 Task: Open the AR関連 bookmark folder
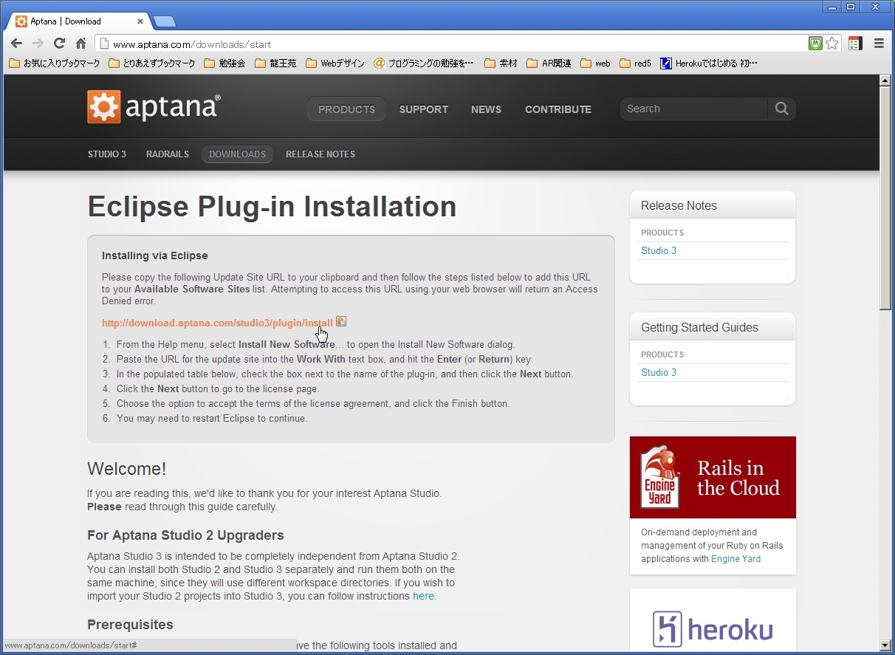549,64
